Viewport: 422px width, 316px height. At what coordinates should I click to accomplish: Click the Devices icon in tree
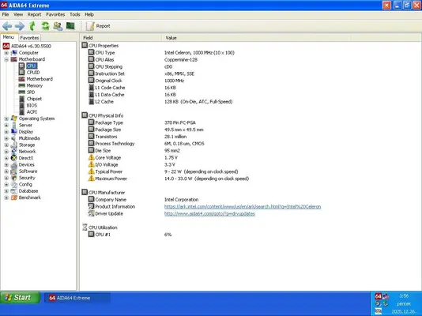pos(13,164)
